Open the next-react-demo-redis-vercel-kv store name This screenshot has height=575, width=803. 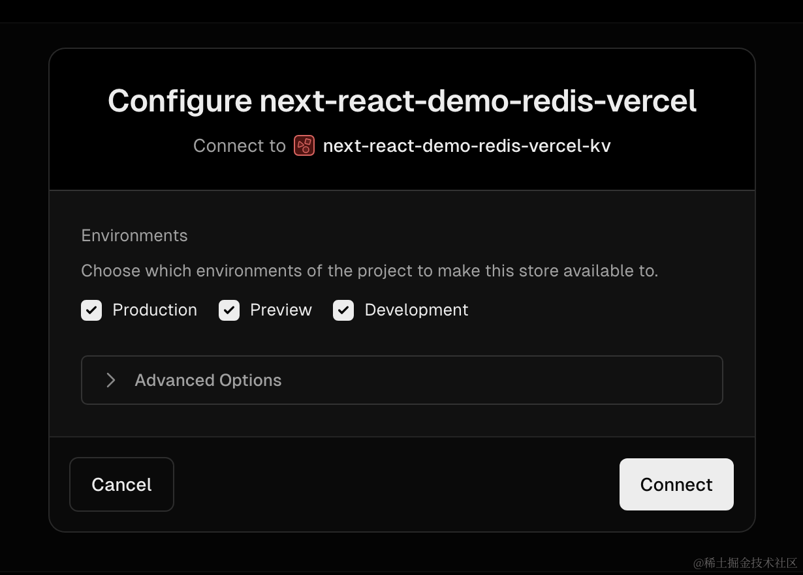(x=467, y=145)
